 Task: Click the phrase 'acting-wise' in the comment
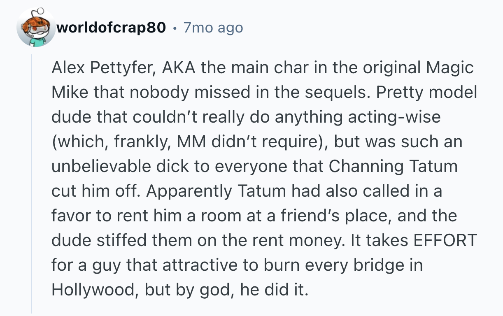(394, 117)
